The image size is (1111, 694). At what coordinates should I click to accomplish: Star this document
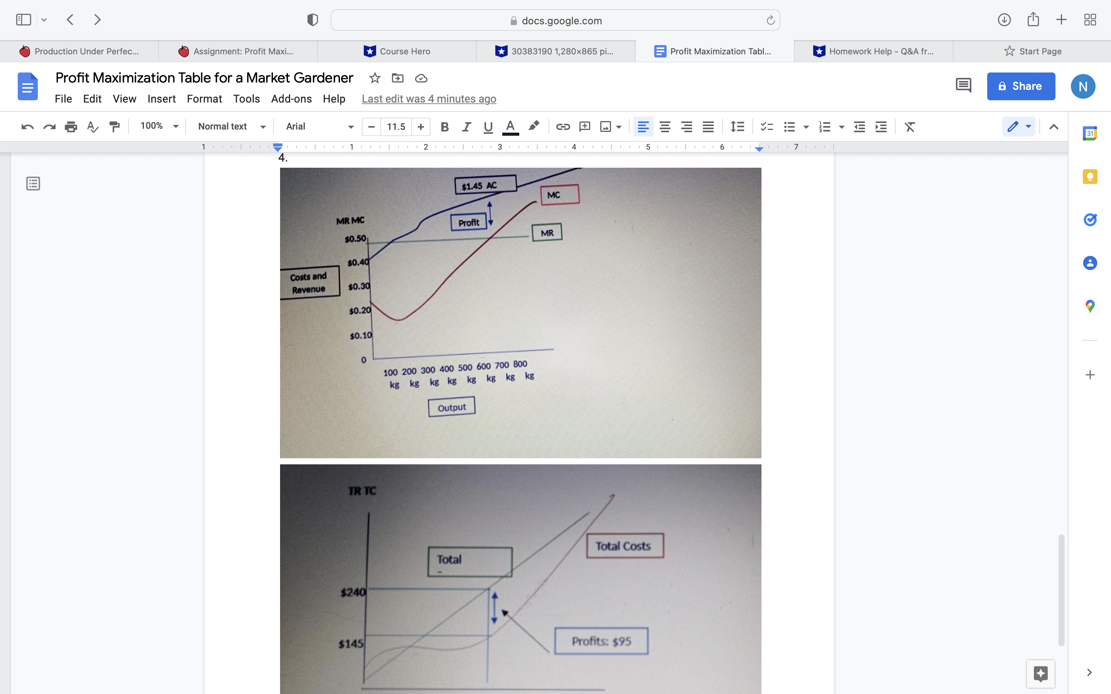(x=375, y=78)
